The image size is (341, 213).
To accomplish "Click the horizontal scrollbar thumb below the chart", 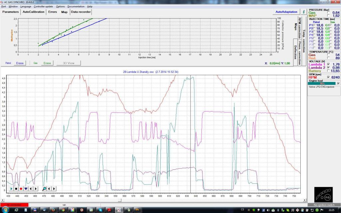I will point(120,200).
